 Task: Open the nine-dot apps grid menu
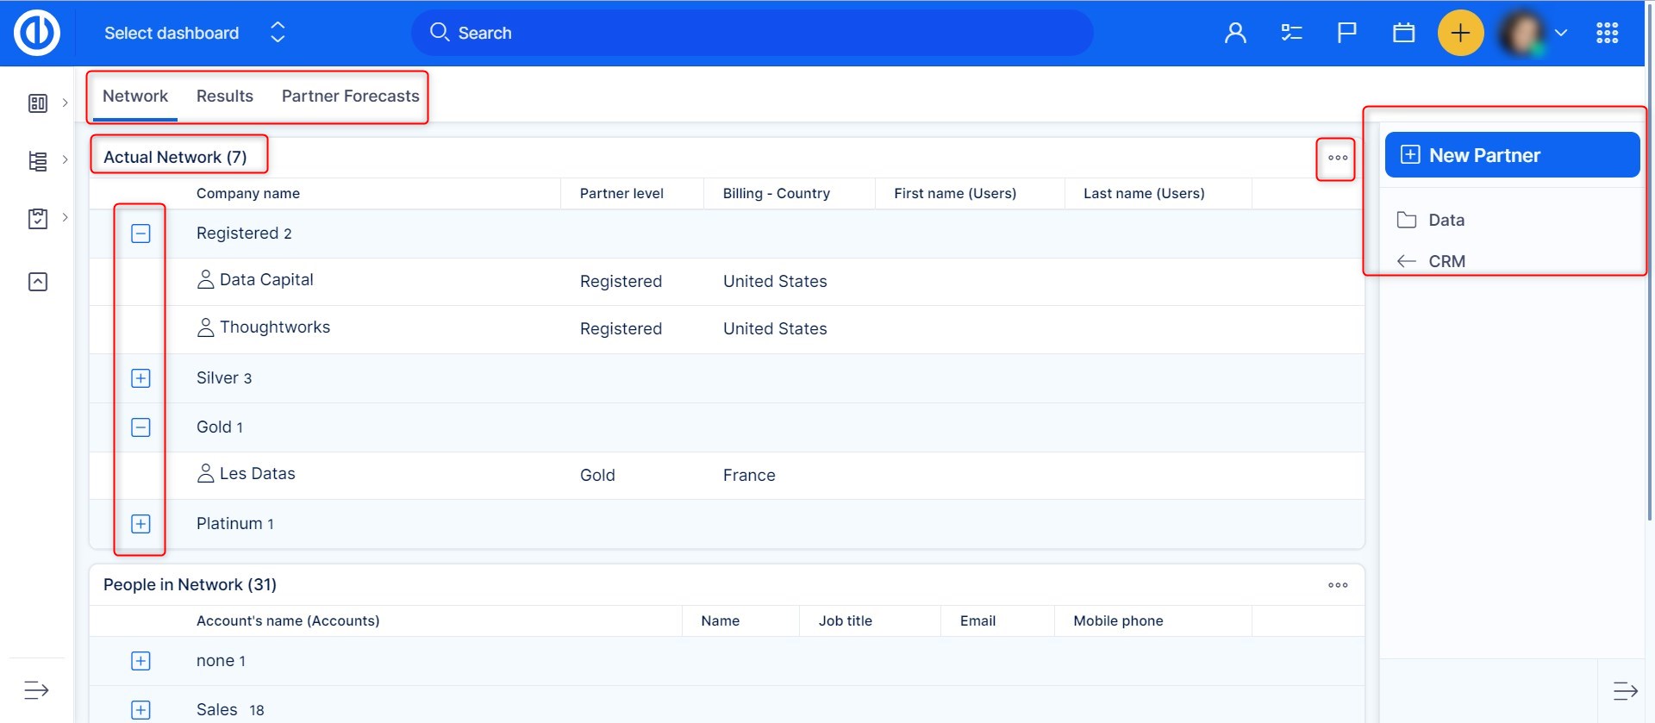1607,33
